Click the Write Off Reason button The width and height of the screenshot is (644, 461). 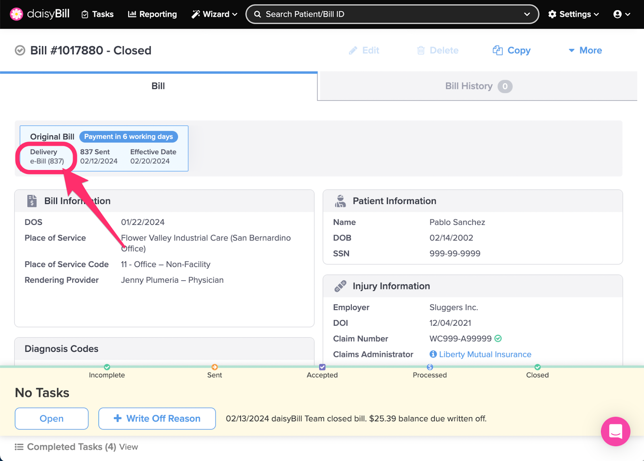157,418
